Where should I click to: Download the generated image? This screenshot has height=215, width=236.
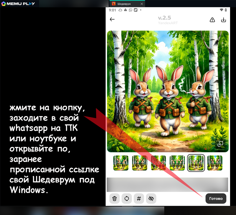(x=224, y=20)
